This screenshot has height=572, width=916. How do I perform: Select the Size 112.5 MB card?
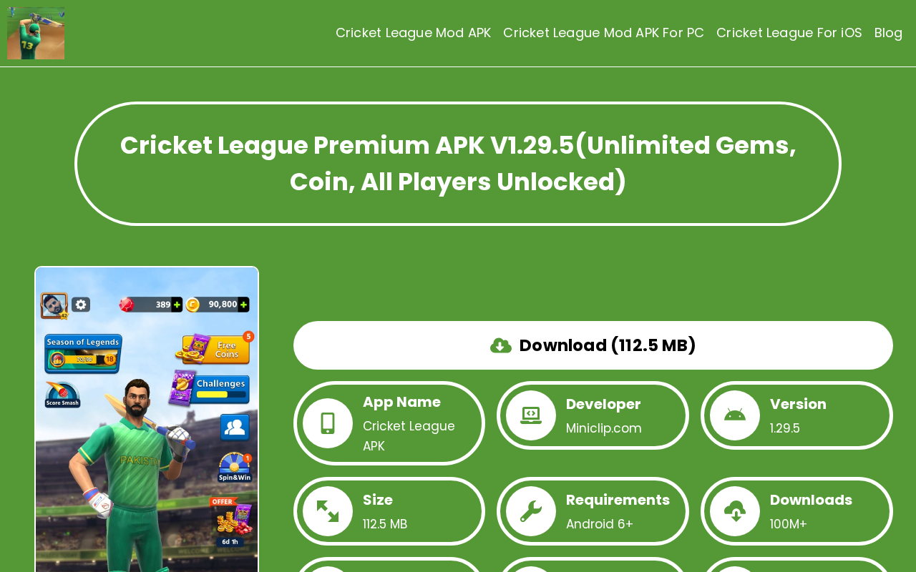389,511
